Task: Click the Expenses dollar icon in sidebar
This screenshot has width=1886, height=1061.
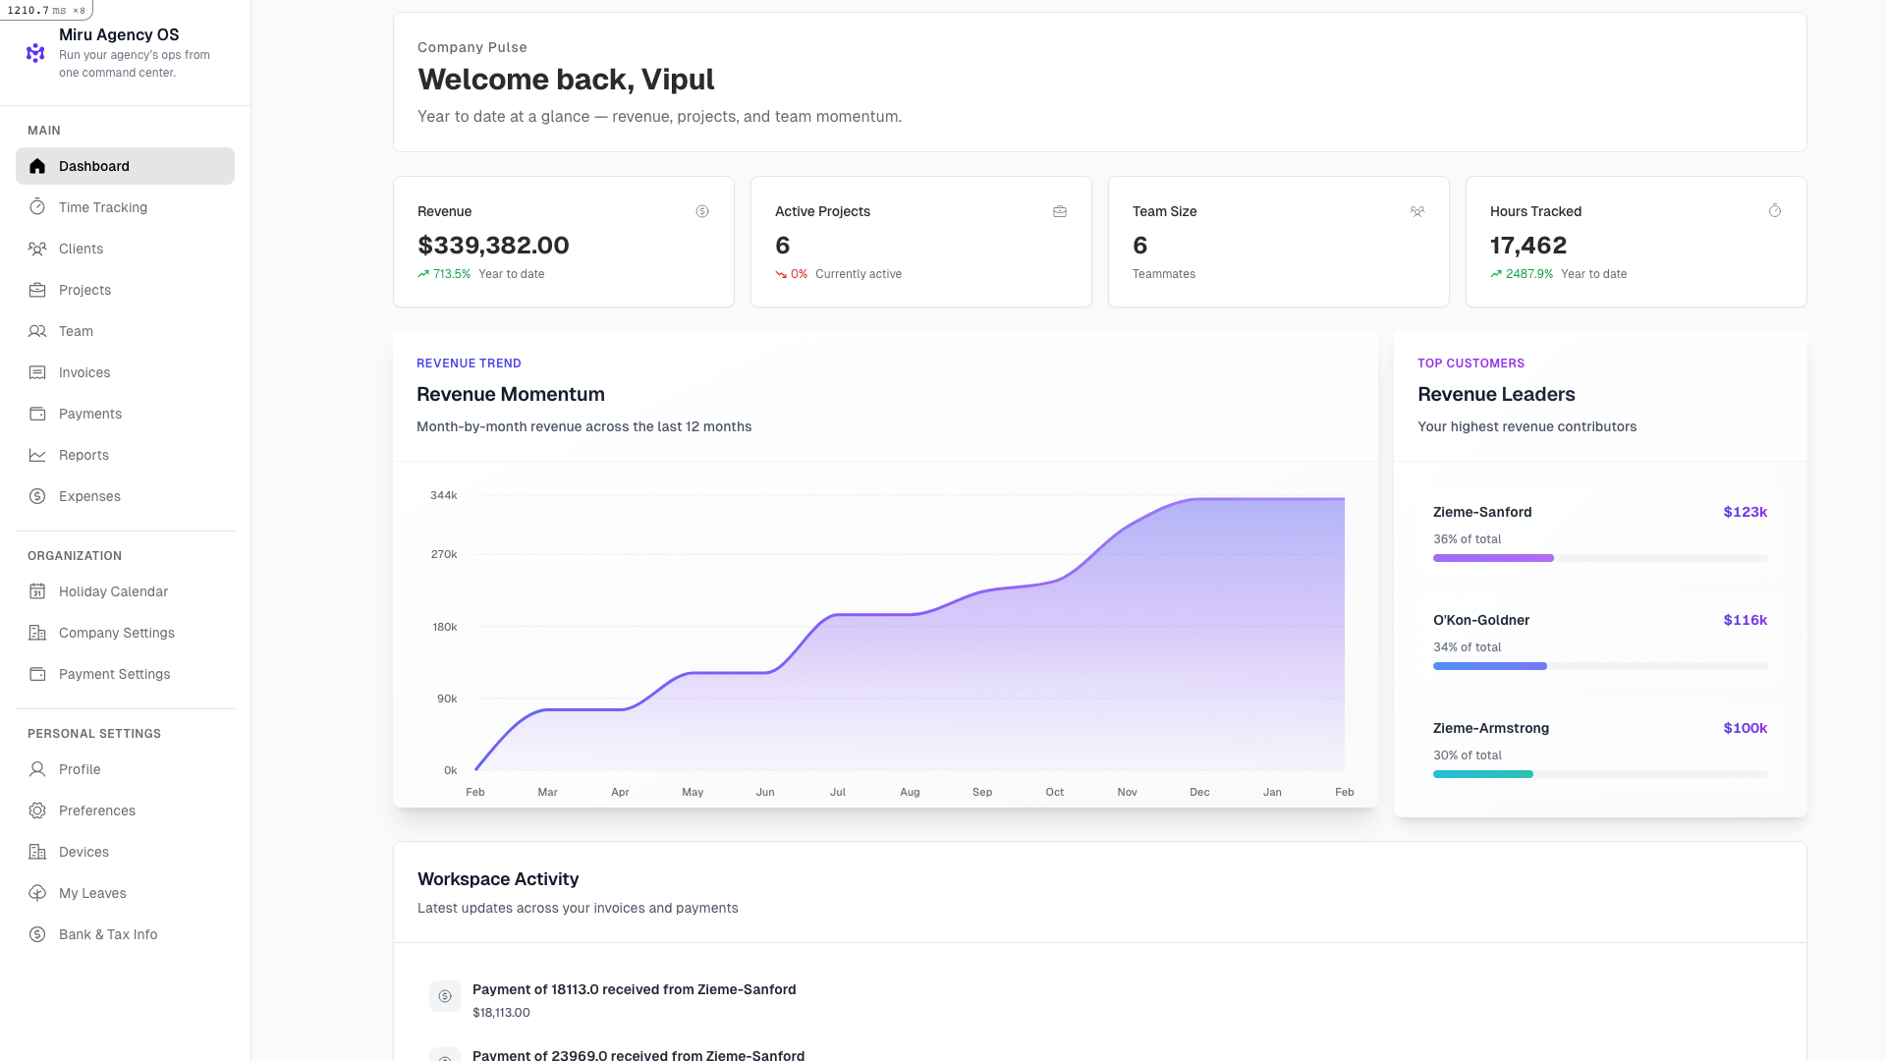Action: 37,496
